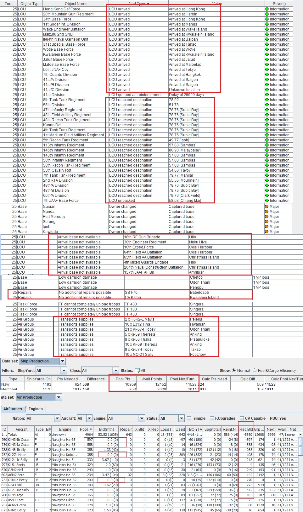Click Major severity icon for Port Moresby

267,217
